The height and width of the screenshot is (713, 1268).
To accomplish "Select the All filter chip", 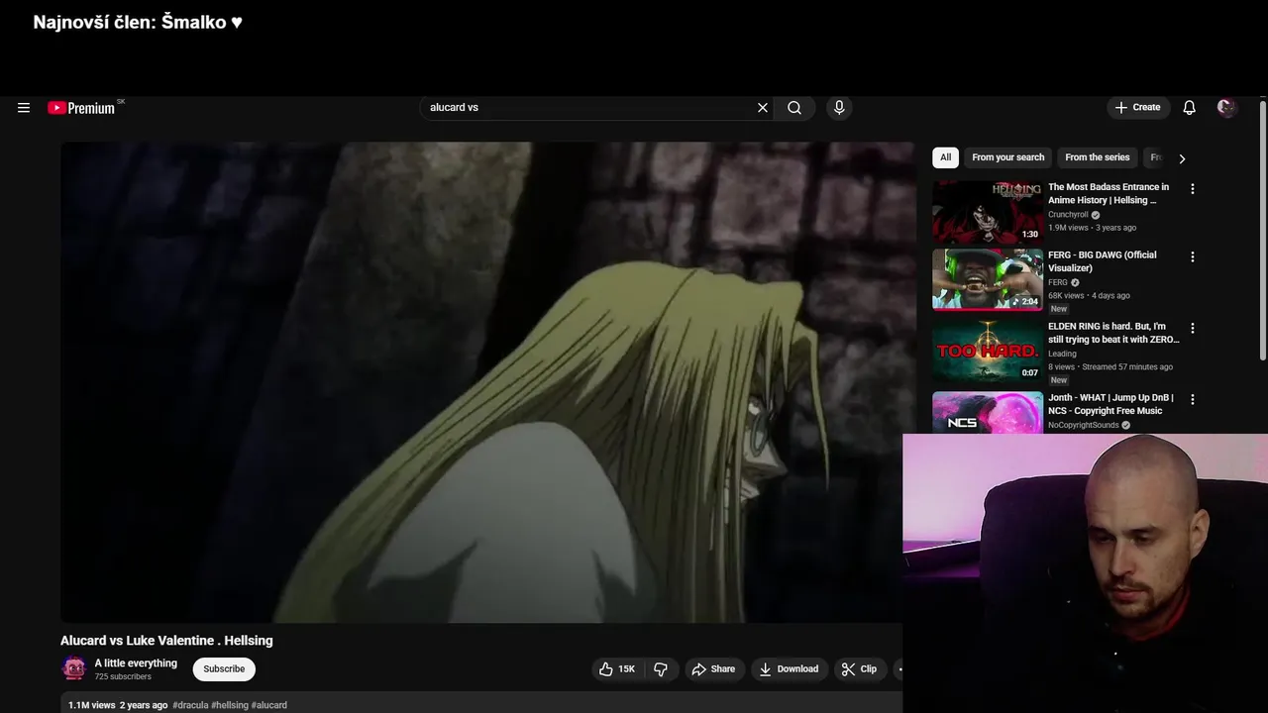I will coord(945,157).
